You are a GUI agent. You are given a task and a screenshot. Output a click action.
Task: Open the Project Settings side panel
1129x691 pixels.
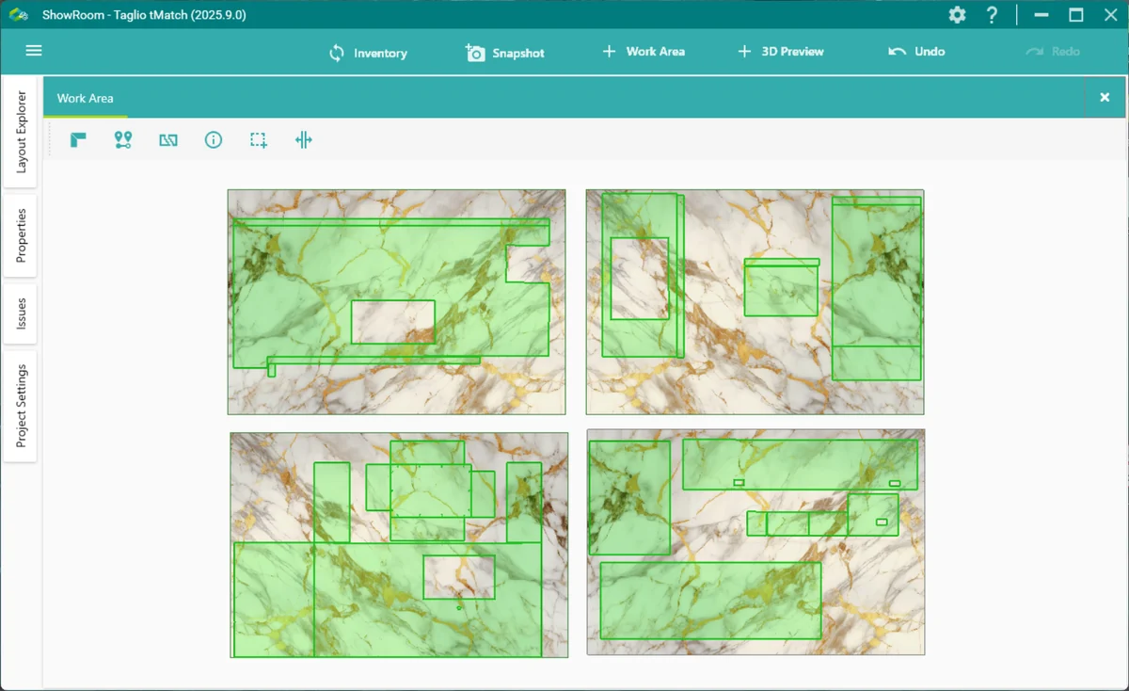[21, 407]
